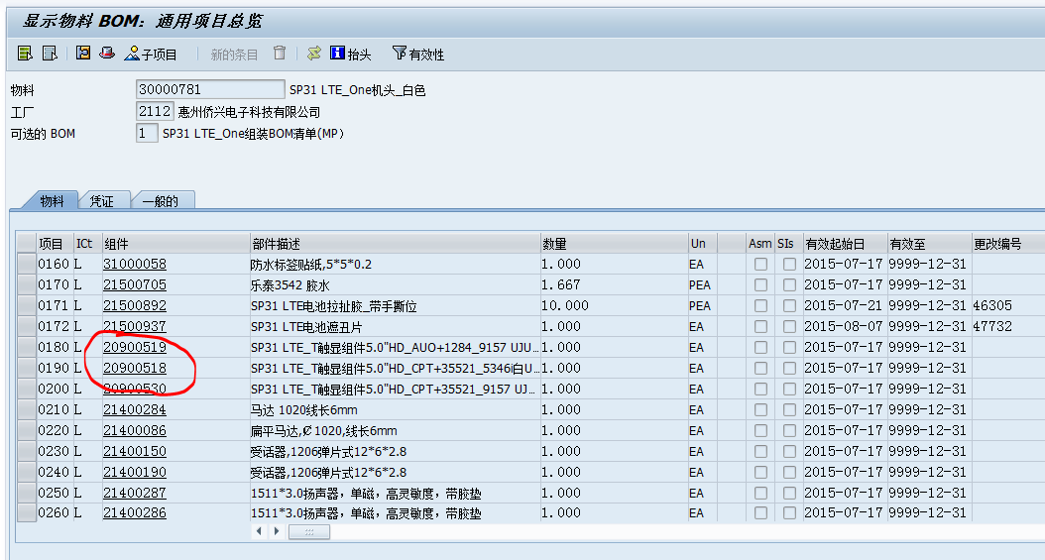Select row 0160 via its row selector
Screen dimensions: 1045x560
[27, 264]
